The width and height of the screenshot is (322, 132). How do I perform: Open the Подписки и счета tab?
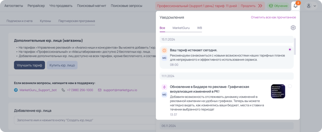(19, 21)
